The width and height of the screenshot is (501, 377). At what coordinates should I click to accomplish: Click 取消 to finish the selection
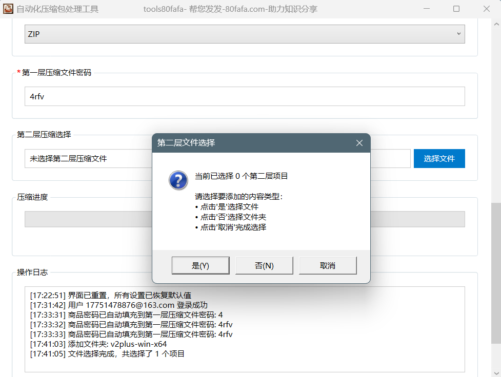pos(327,265)
